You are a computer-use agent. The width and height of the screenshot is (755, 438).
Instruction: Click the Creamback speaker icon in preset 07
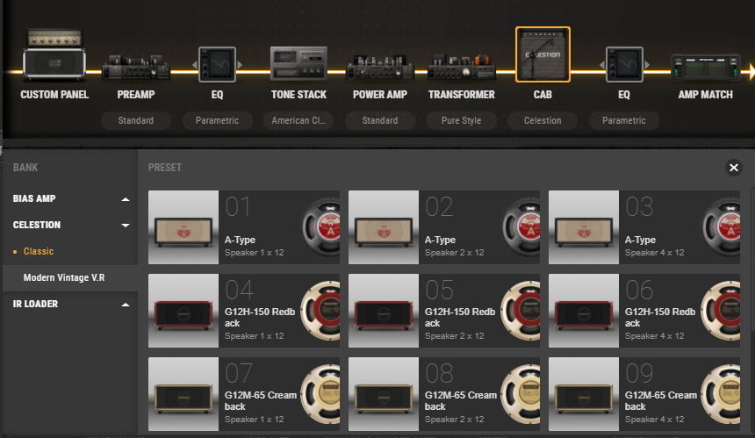(x=320, y=394)
